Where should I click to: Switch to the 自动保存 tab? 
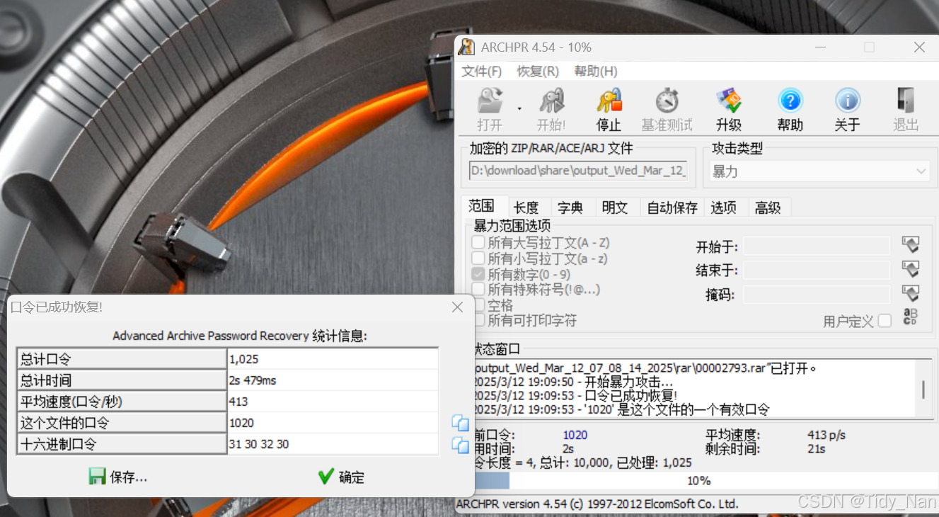[x=672, y=208]
